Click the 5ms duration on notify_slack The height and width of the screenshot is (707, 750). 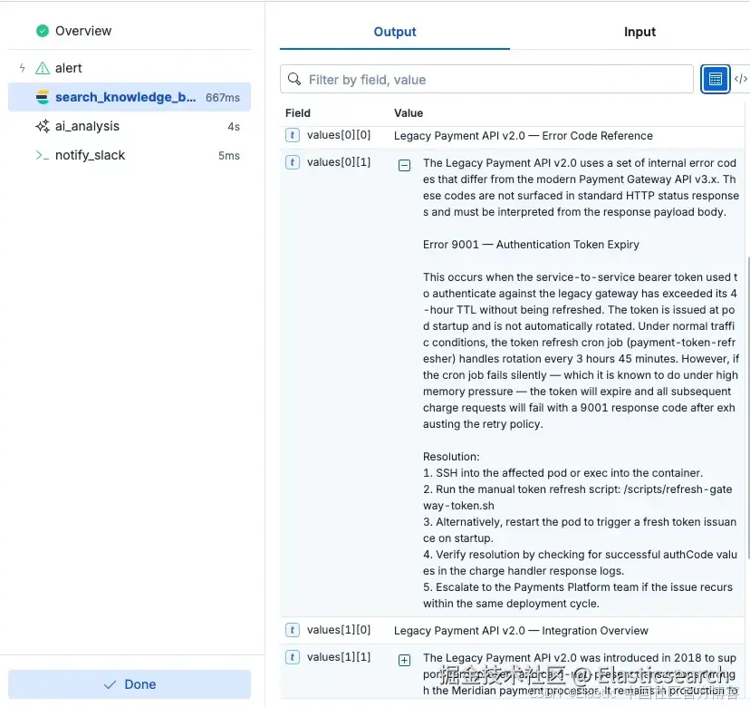228,156
